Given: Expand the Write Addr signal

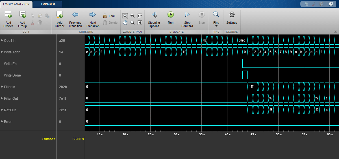Looking at the screenshot, I should (x=2, y=52).
